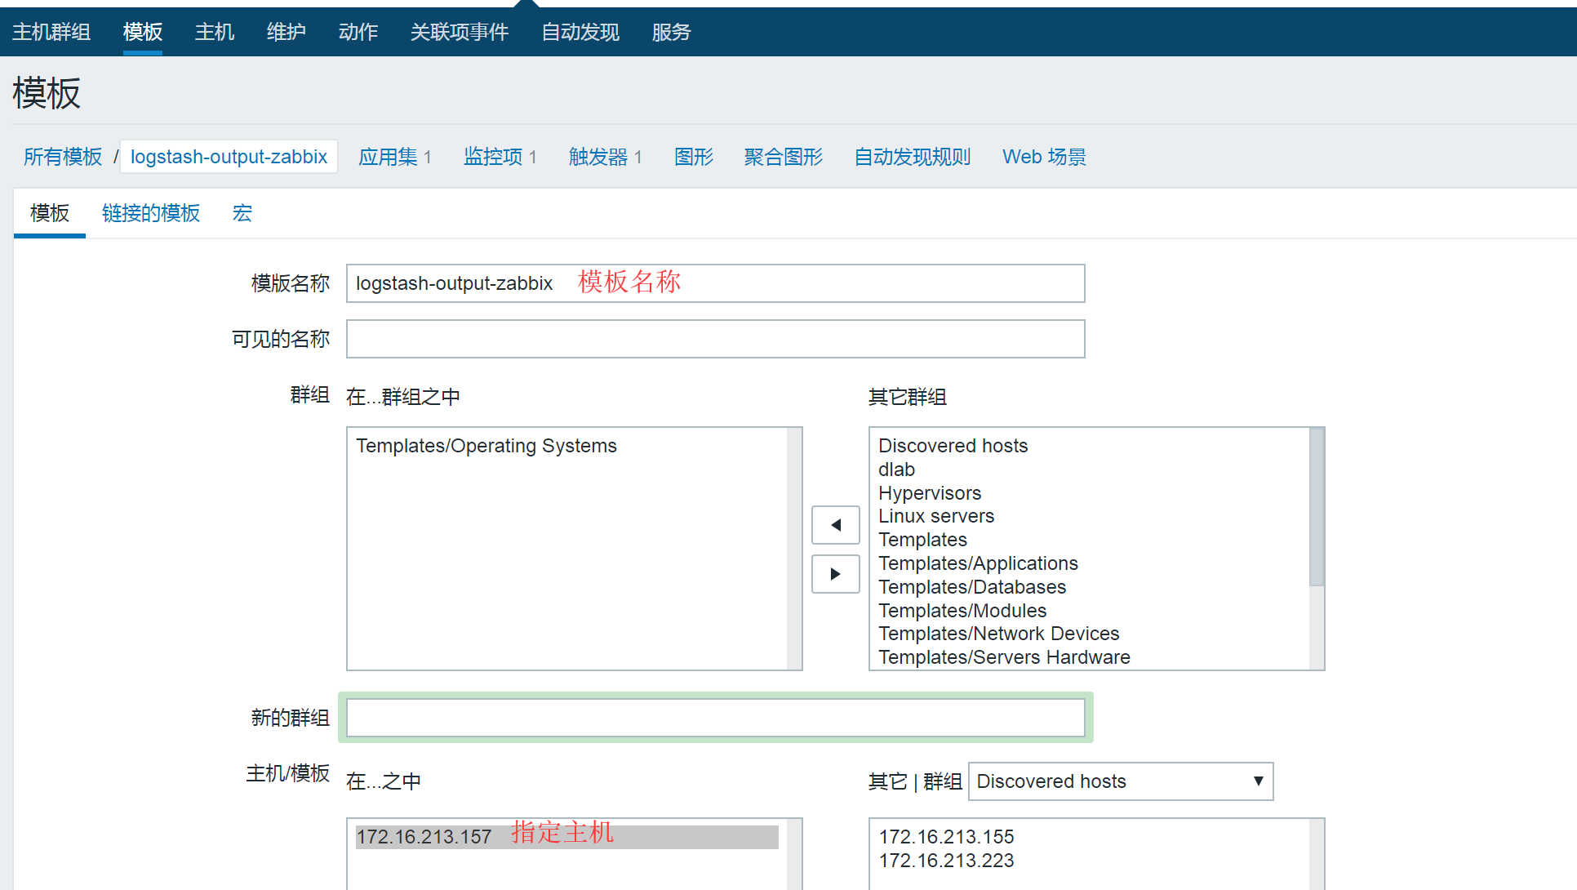Open the 自动发现 menu item
1577x890 pixels.
[580, 32]
